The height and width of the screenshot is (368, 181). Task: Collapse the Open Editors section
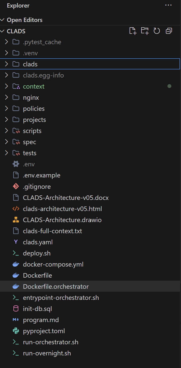(x=3, y=20)
